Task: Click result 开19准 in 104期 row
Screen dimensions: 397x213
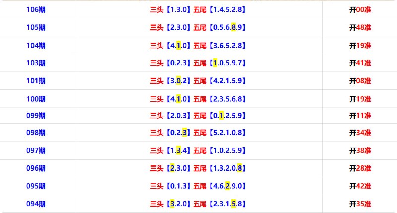Action: pos(360,46)
